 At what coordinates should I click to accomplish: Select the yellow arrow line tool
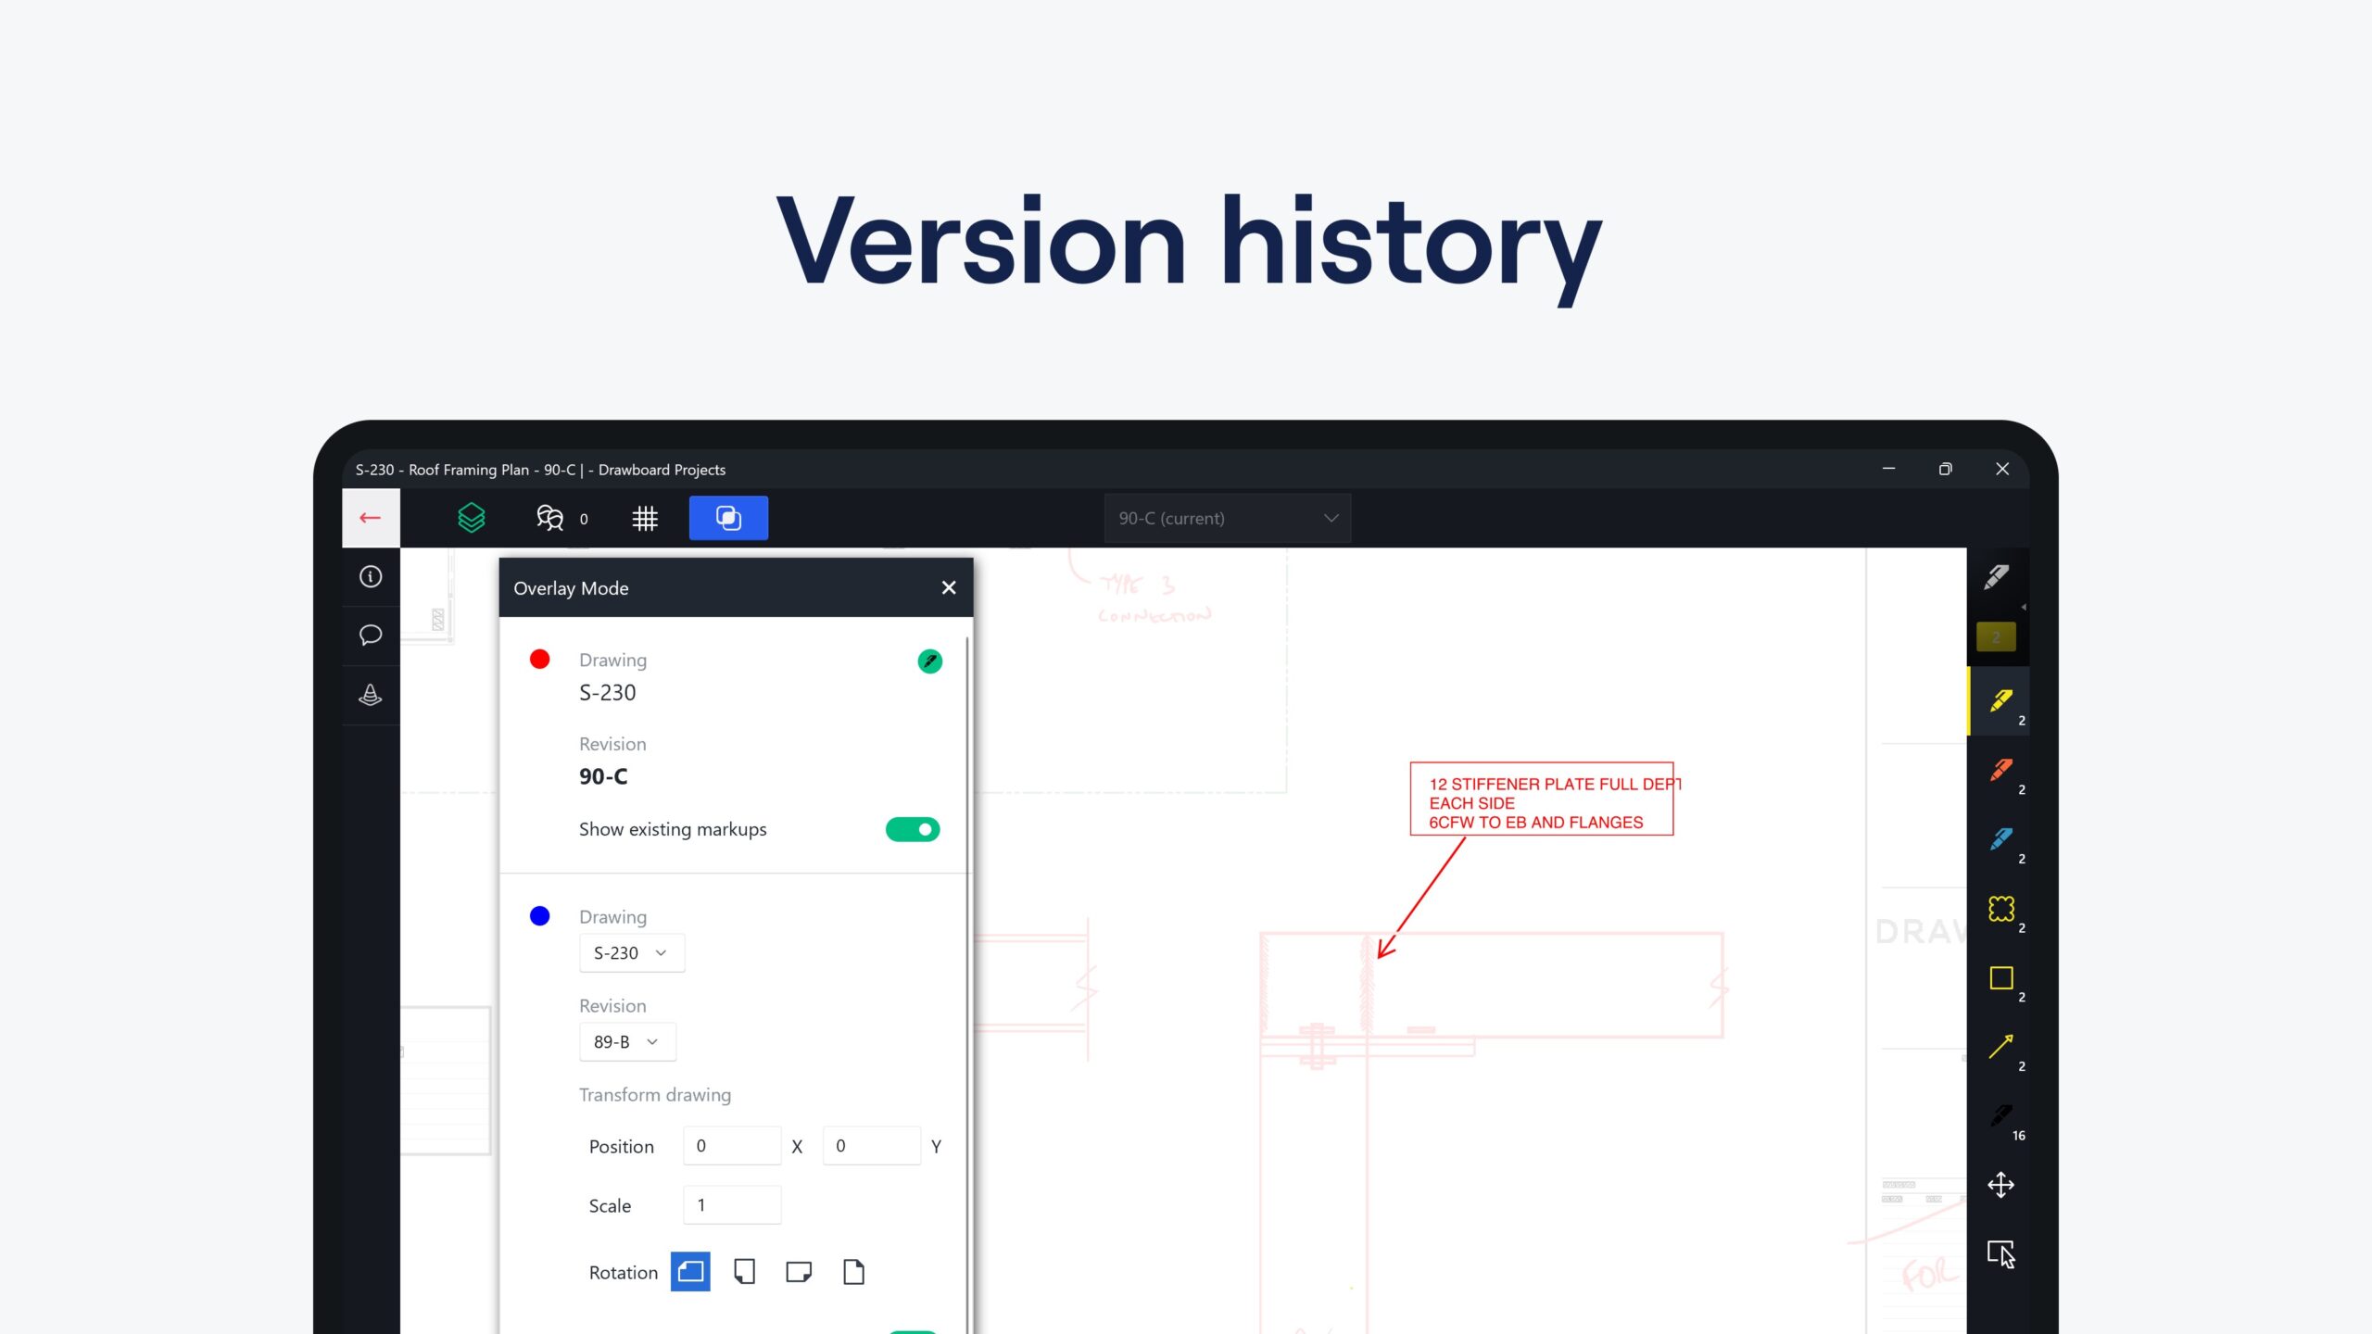point(2000,1047)
